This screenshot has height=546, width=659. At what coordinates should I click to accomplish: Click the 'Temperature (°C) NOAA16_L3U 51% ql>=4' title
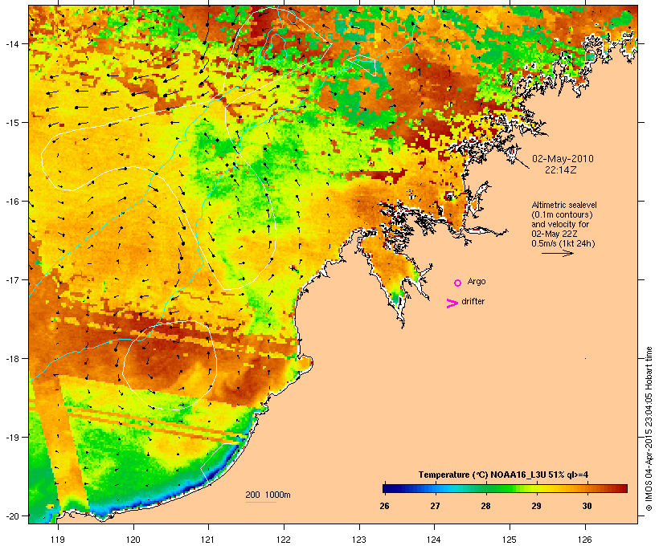click(x=503, y=475)
